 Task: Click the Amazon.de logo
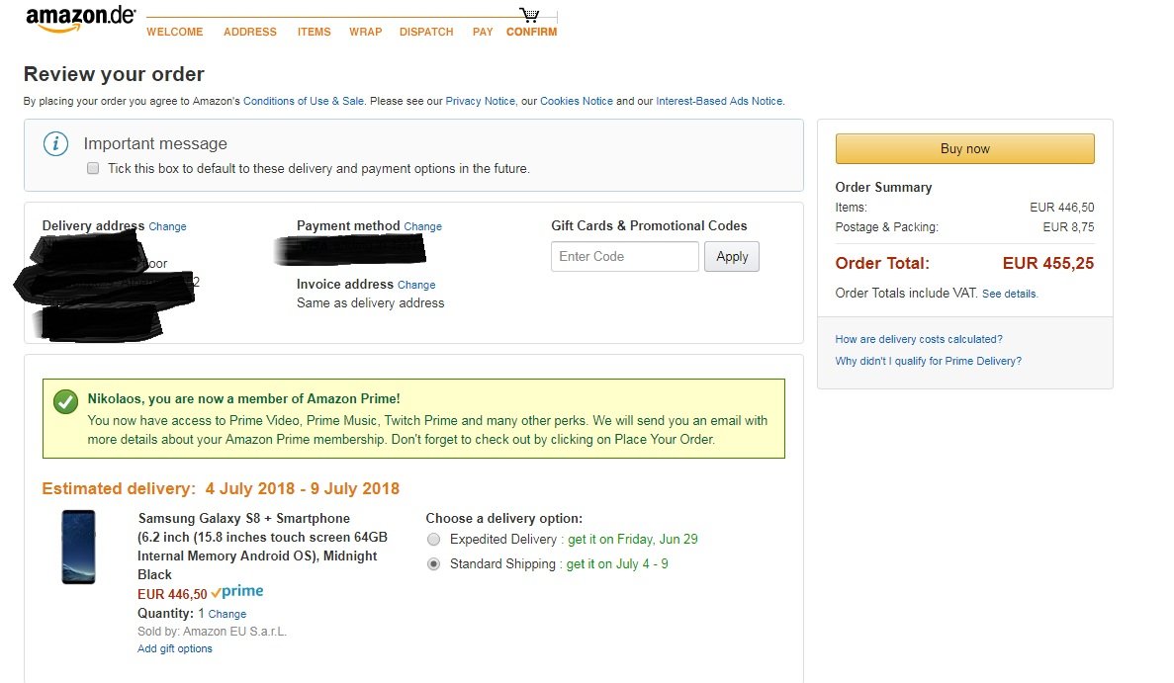click(79, 19)
